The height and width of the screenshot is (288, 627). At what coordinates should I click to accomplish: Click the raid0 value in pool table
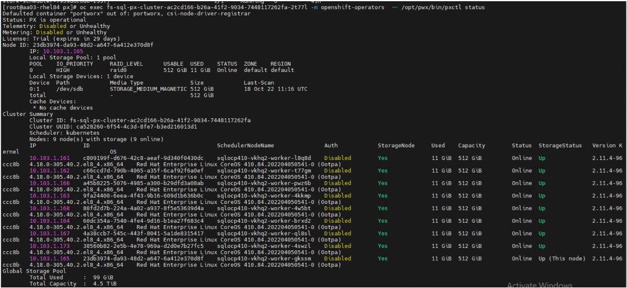tap(118, 70)
